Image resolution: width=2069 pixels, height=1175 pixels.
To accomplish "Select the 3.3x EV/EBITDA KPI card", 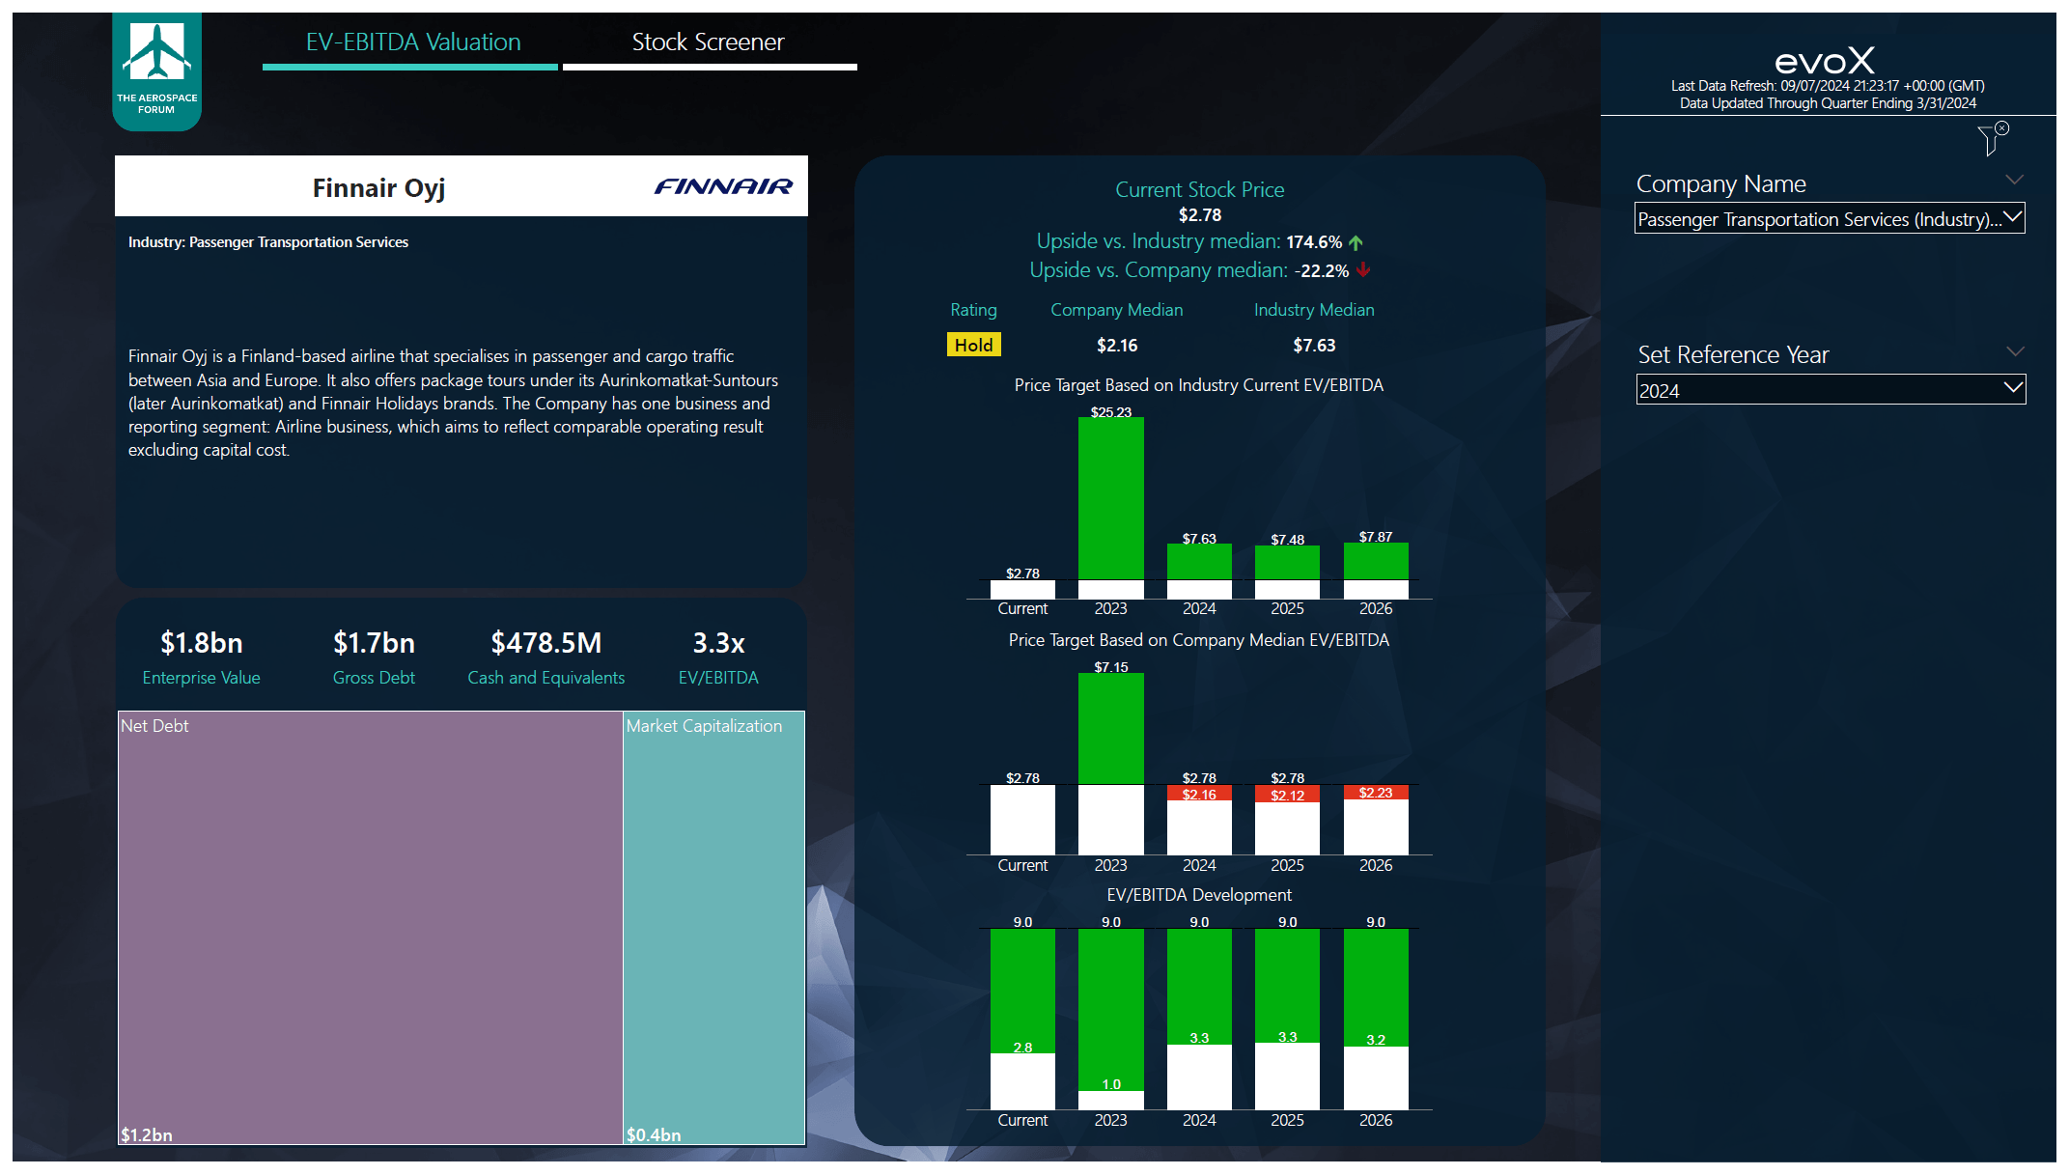I will pos(718,655).
